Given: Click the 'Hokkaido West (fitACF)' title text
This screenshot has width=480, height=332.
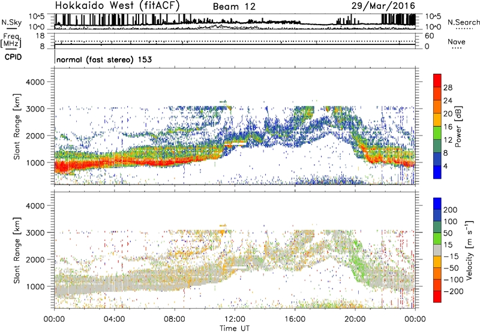Looking at the screenshot, I should point(117,6).
